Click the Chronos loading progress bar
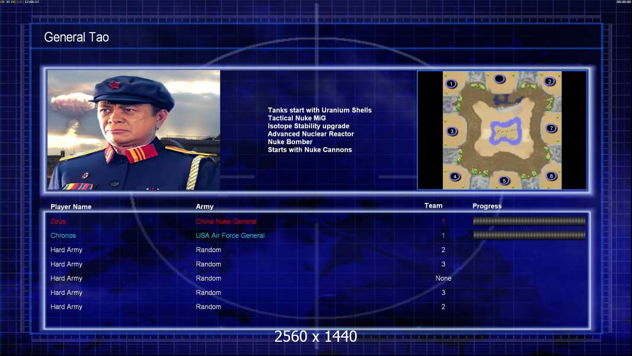Viewport: 632px width, 356px height. [x=529, y=235]
